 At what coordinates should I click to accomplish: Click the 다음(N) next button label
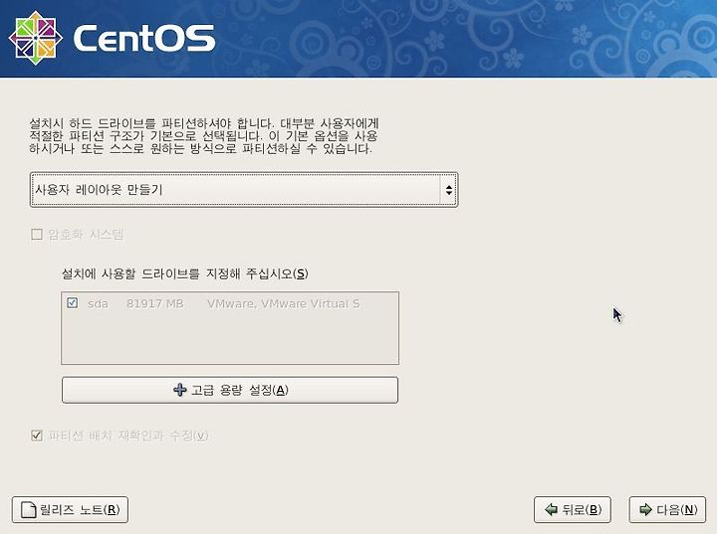coord(677,509)
